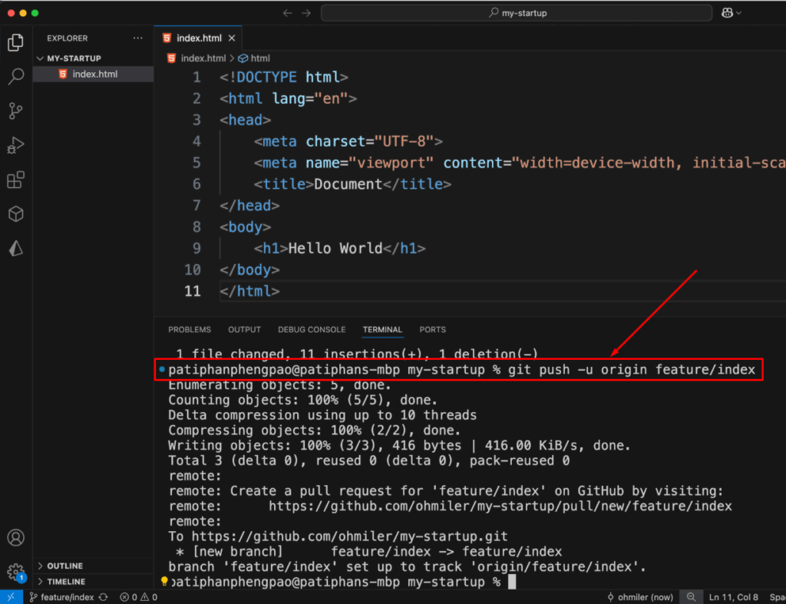Click the prism-shaped icon in activity bar
This screenshot has width=786, height=604.
click(x=15, y=248)
